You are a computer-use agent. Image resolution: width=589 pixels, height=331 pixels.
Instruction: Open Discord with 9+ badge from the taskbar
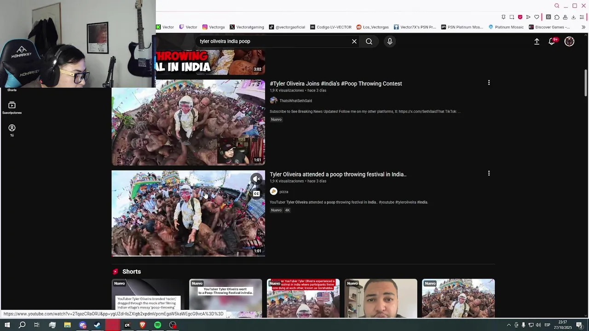click(82, 325)
